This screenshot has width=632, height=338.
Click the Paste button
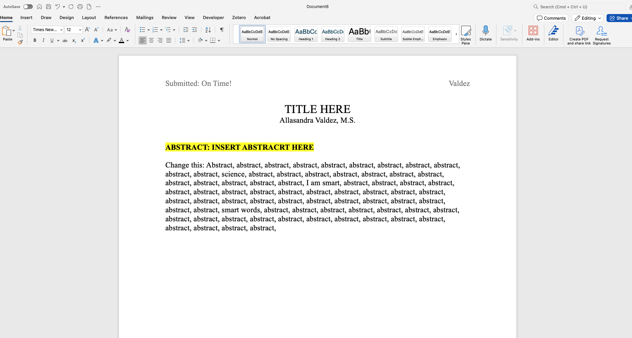tap(7, 33)
